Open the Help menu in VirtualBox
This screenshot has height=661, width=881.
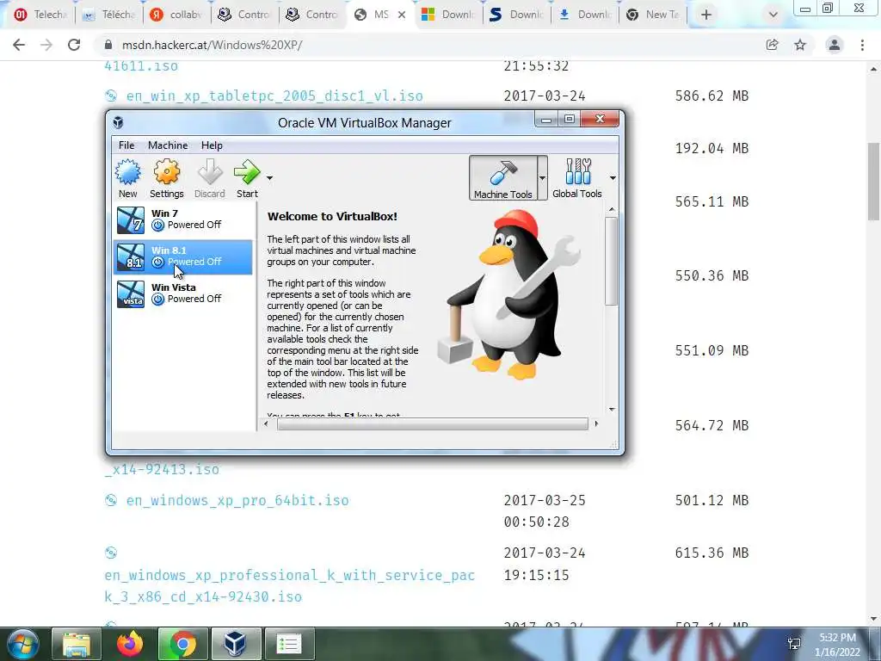pyautogui.click(x=212, y=145)
